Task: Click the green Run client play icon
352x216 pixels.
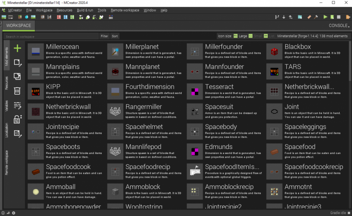Action: coord(325,17)
